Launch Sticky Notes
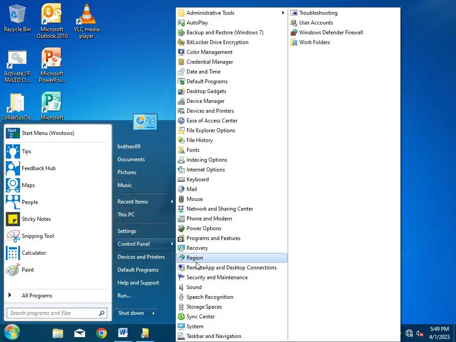 [x=57, y=219]
